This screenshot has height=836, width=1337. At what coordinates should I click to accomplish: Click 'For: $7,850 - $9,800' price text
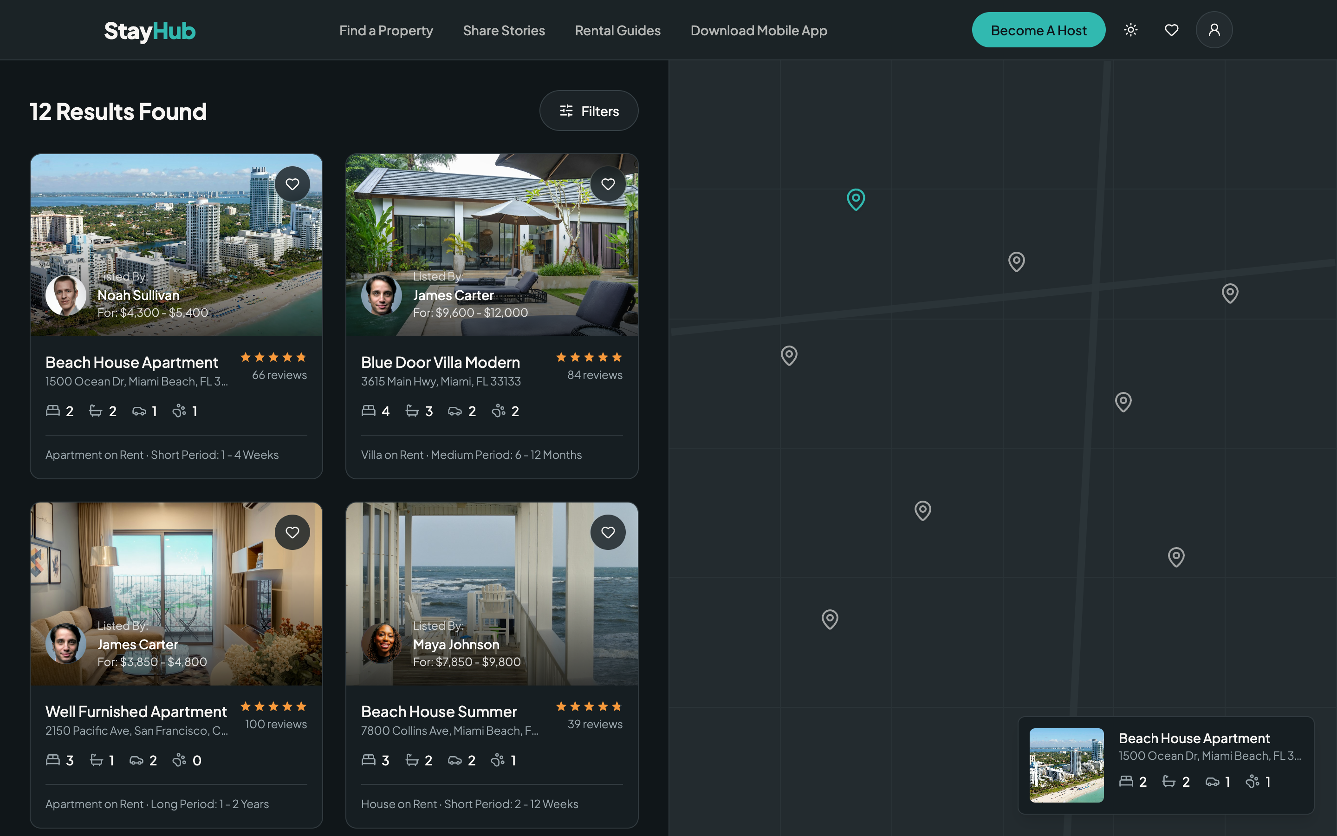[467, 661]
